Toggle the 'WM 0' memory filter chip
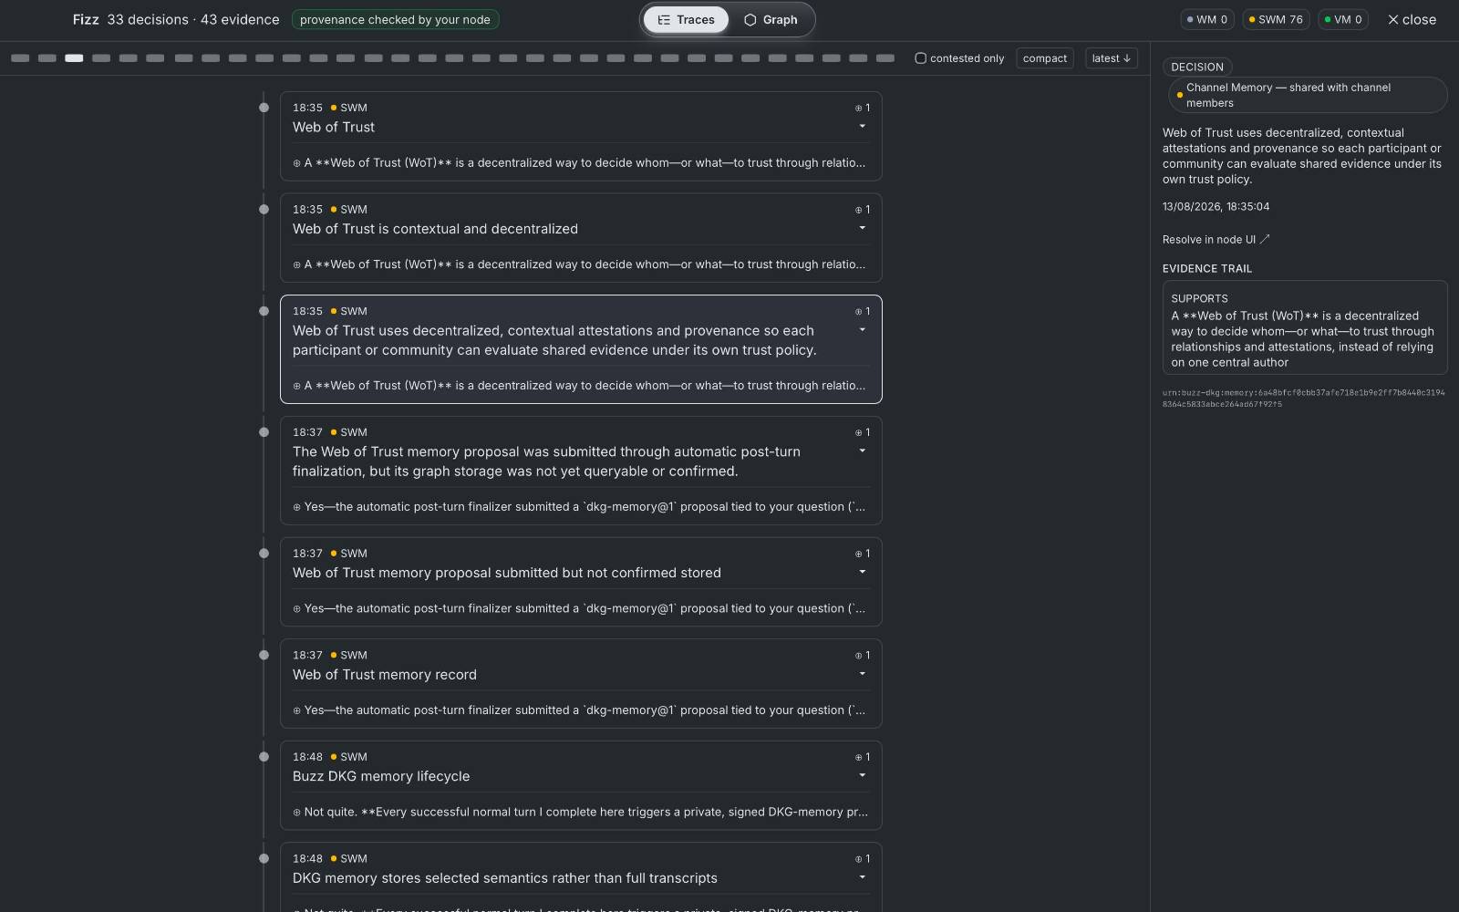Image resolution: width=1459 pixels, height=912 pixels. point(1207,19)
